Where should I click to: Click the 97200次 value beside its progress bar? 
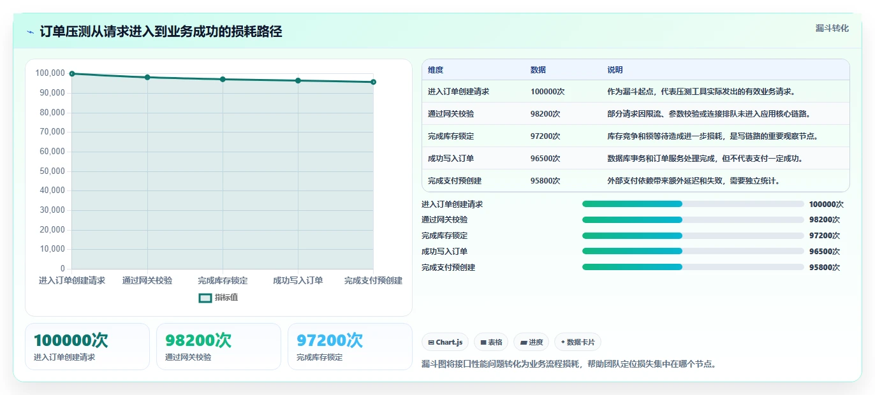[x=824, y=236]
